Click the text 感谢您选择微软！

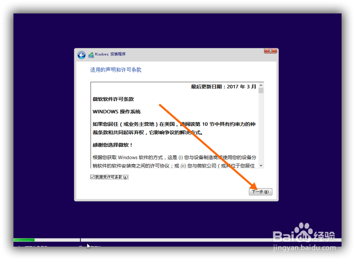click(x=113, y=145)
